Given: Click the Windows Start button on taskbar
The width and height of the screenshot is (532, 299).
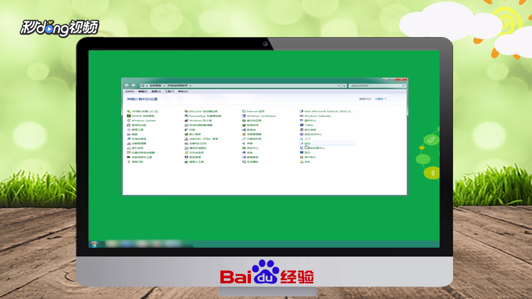Looking at the screenshot, I should (94, 244).
